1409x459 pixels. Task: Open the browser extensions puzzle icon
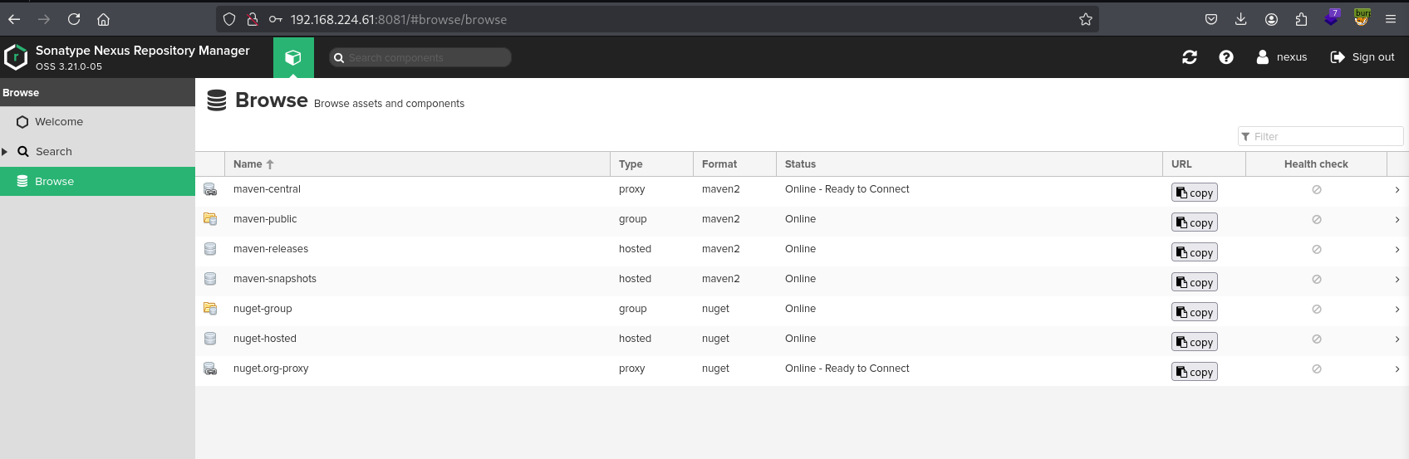pos(1301,19)
